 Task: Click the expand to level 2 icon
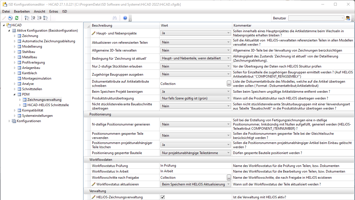point(33,18)
